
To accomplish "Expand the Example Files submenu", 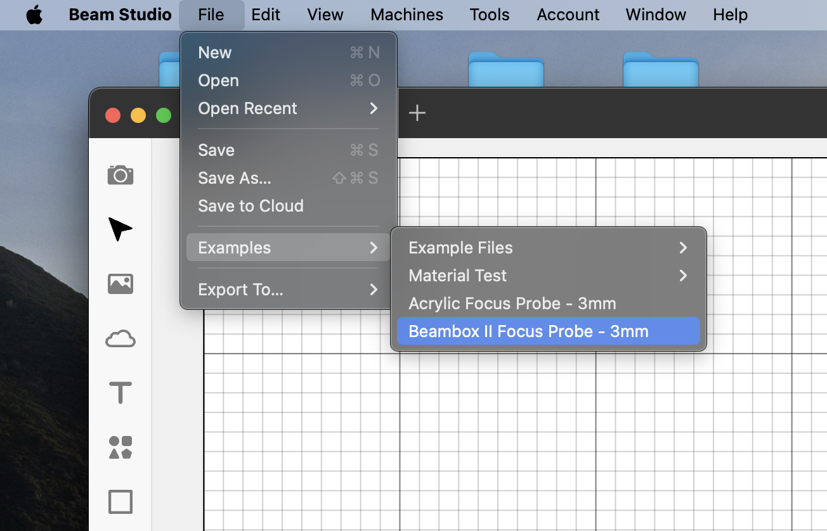I will coord(549,248).
